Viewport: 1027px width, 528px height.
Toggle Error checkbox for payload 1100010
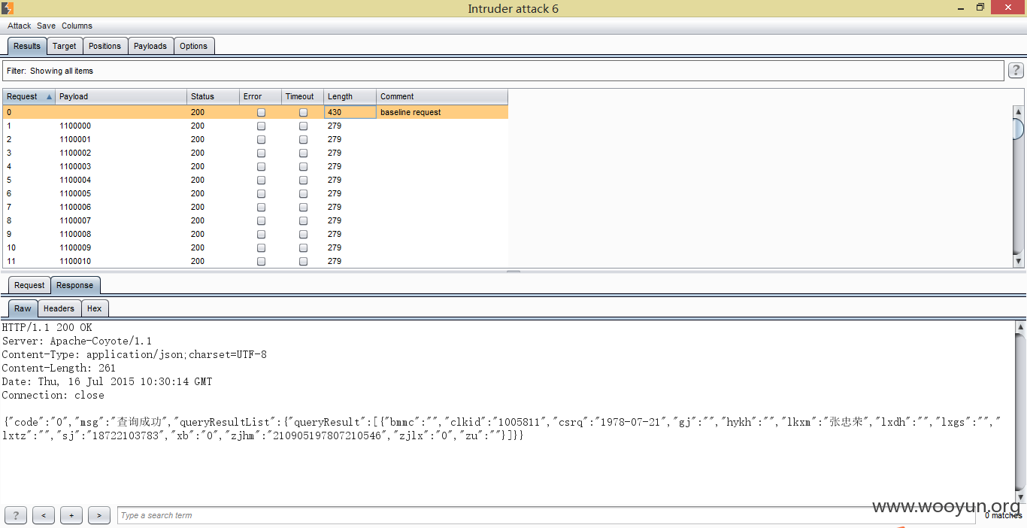pos(261,261)
